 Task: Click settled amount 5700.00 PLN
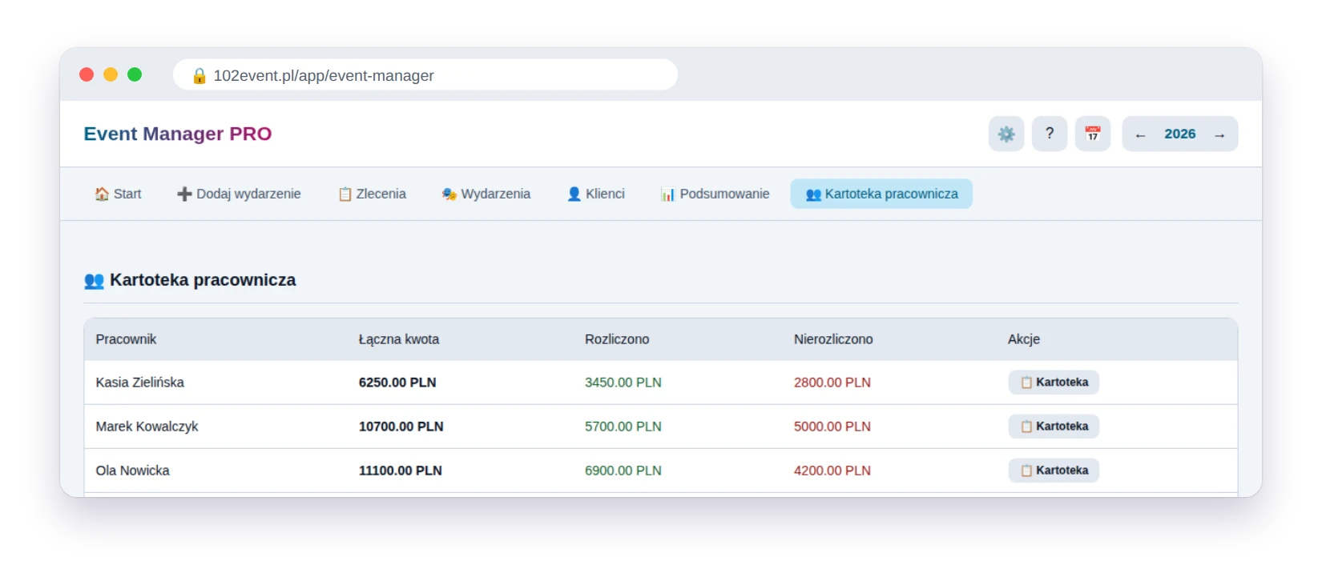point(623,427)
